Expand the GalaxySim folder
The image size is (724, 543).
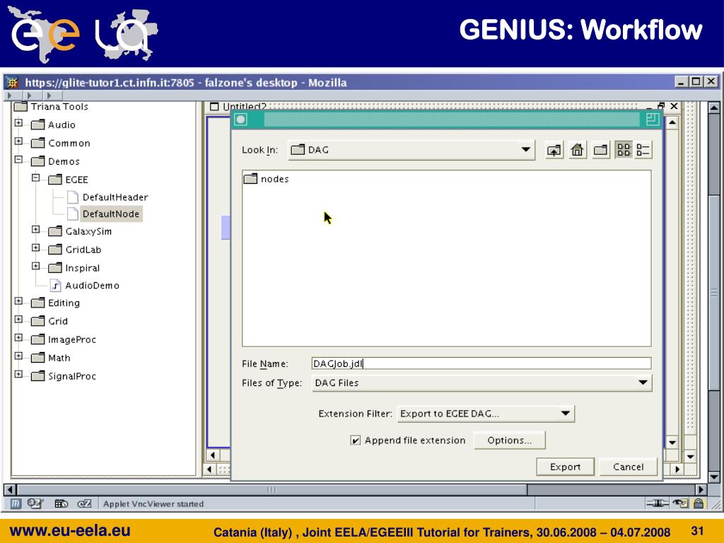pyautogui.click(x=35, y=230)
